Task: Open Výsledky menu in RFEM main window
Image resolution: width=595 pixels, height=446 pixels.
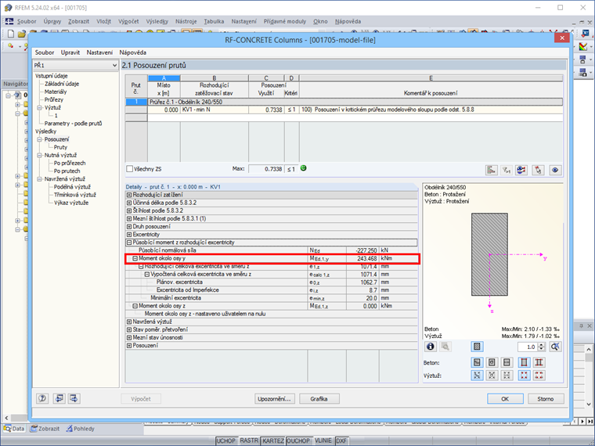Action: (157, 21)
